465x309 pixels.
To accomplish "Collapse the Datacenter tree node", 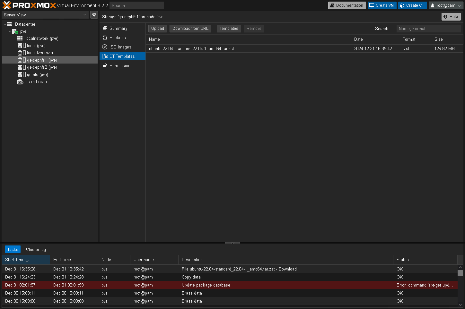I will tap(5, 24).
